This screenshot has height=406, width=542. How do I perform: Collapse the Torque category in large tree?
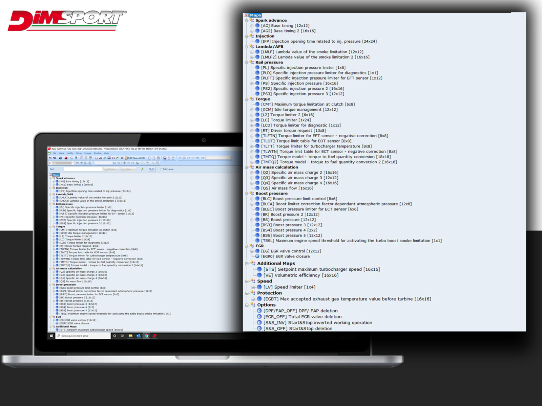tap(247, 99)
